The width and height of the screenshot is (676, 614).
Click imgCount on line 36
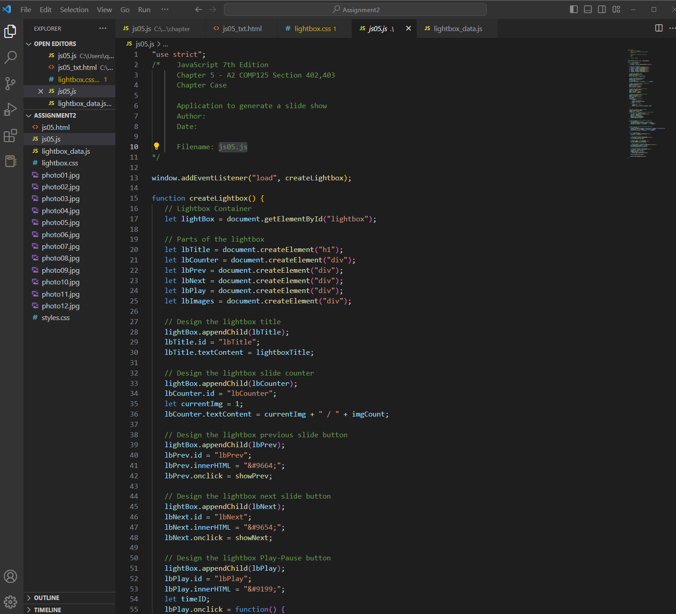pyautogui.click(x=368, y=414)
